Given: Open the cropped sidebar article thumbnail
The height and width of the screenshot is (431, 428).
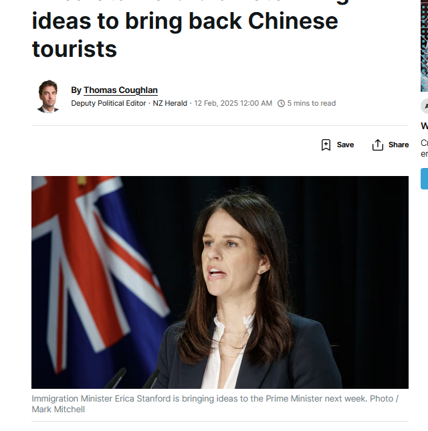Looking at the screenshot, I should pos(425,46).
